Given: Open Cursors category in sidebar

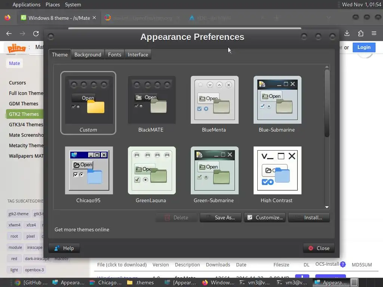Looking at the screenshot, I should tap(17, 83).
